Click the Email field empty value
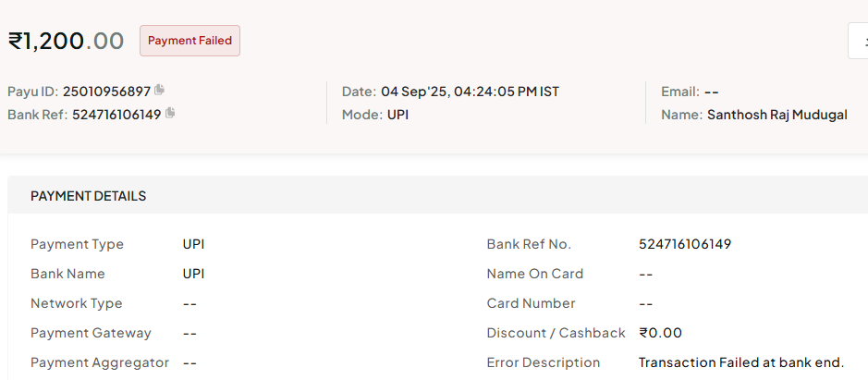Viewport: 868px width, 380px height. pos(712,92)
